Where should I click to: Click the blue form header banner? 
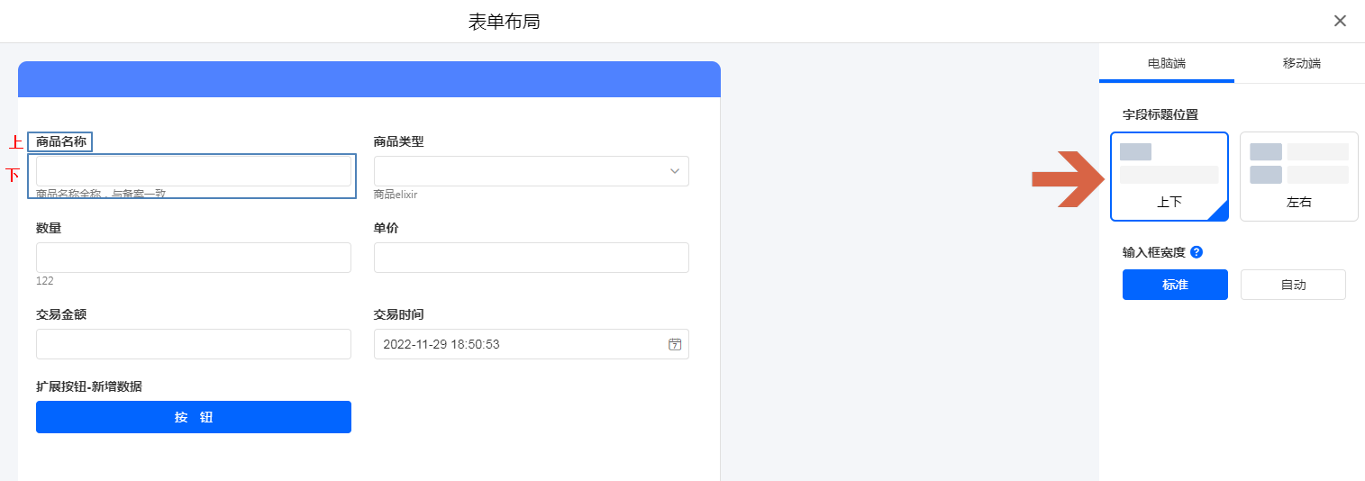pyautogui.click(x=369, y=79)
